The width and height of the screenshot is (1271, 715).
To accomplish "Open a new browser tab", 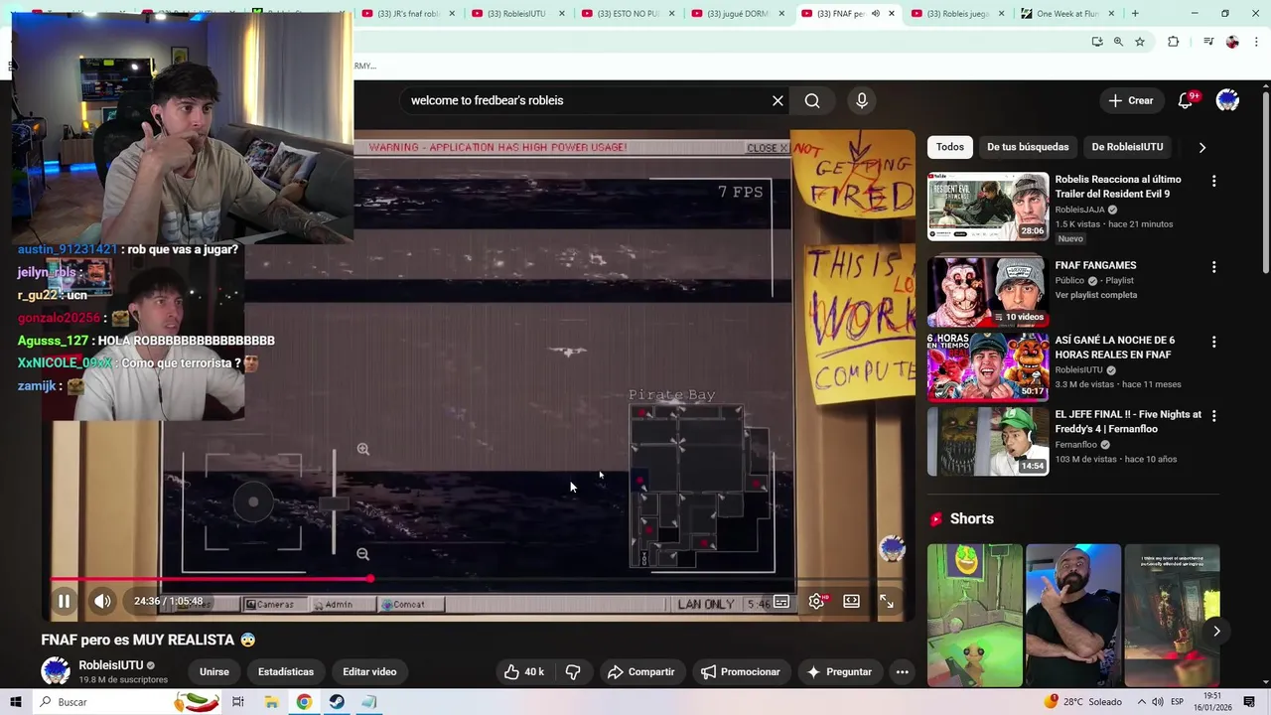I will click(x=1135, y=14).
